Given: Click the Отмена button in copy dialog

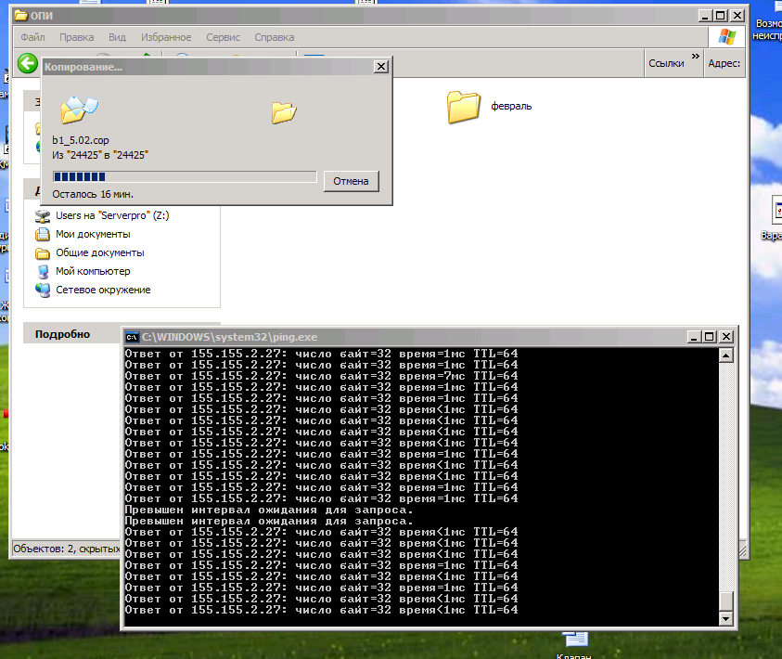Looking at the screenshot, I should (x=351, y=181).
